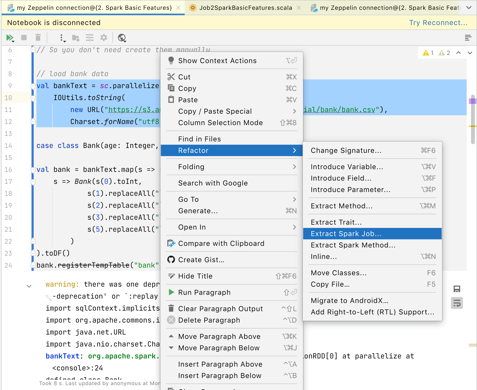Click the structure lines icon at toolbar right
477x390 pixels.
pos(468,38)
